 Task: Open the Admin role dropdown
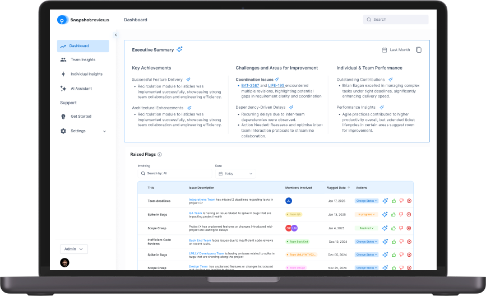74,249
